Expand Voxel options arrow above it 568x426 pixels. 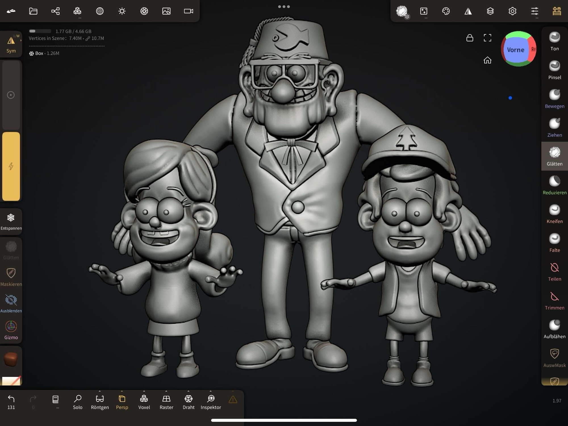(x=144, y=391)
